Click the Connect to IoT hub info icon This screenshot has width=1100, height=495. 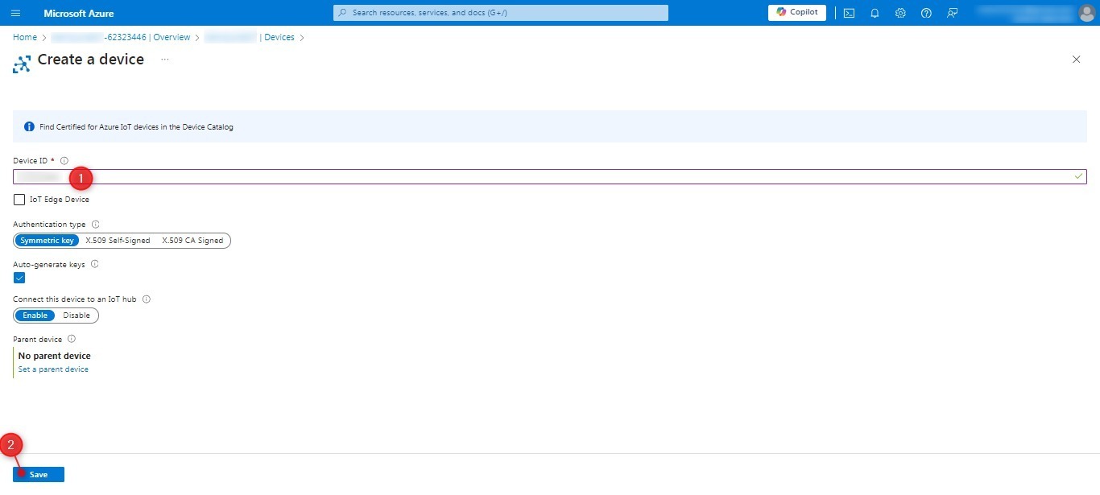tap(147, 299)
